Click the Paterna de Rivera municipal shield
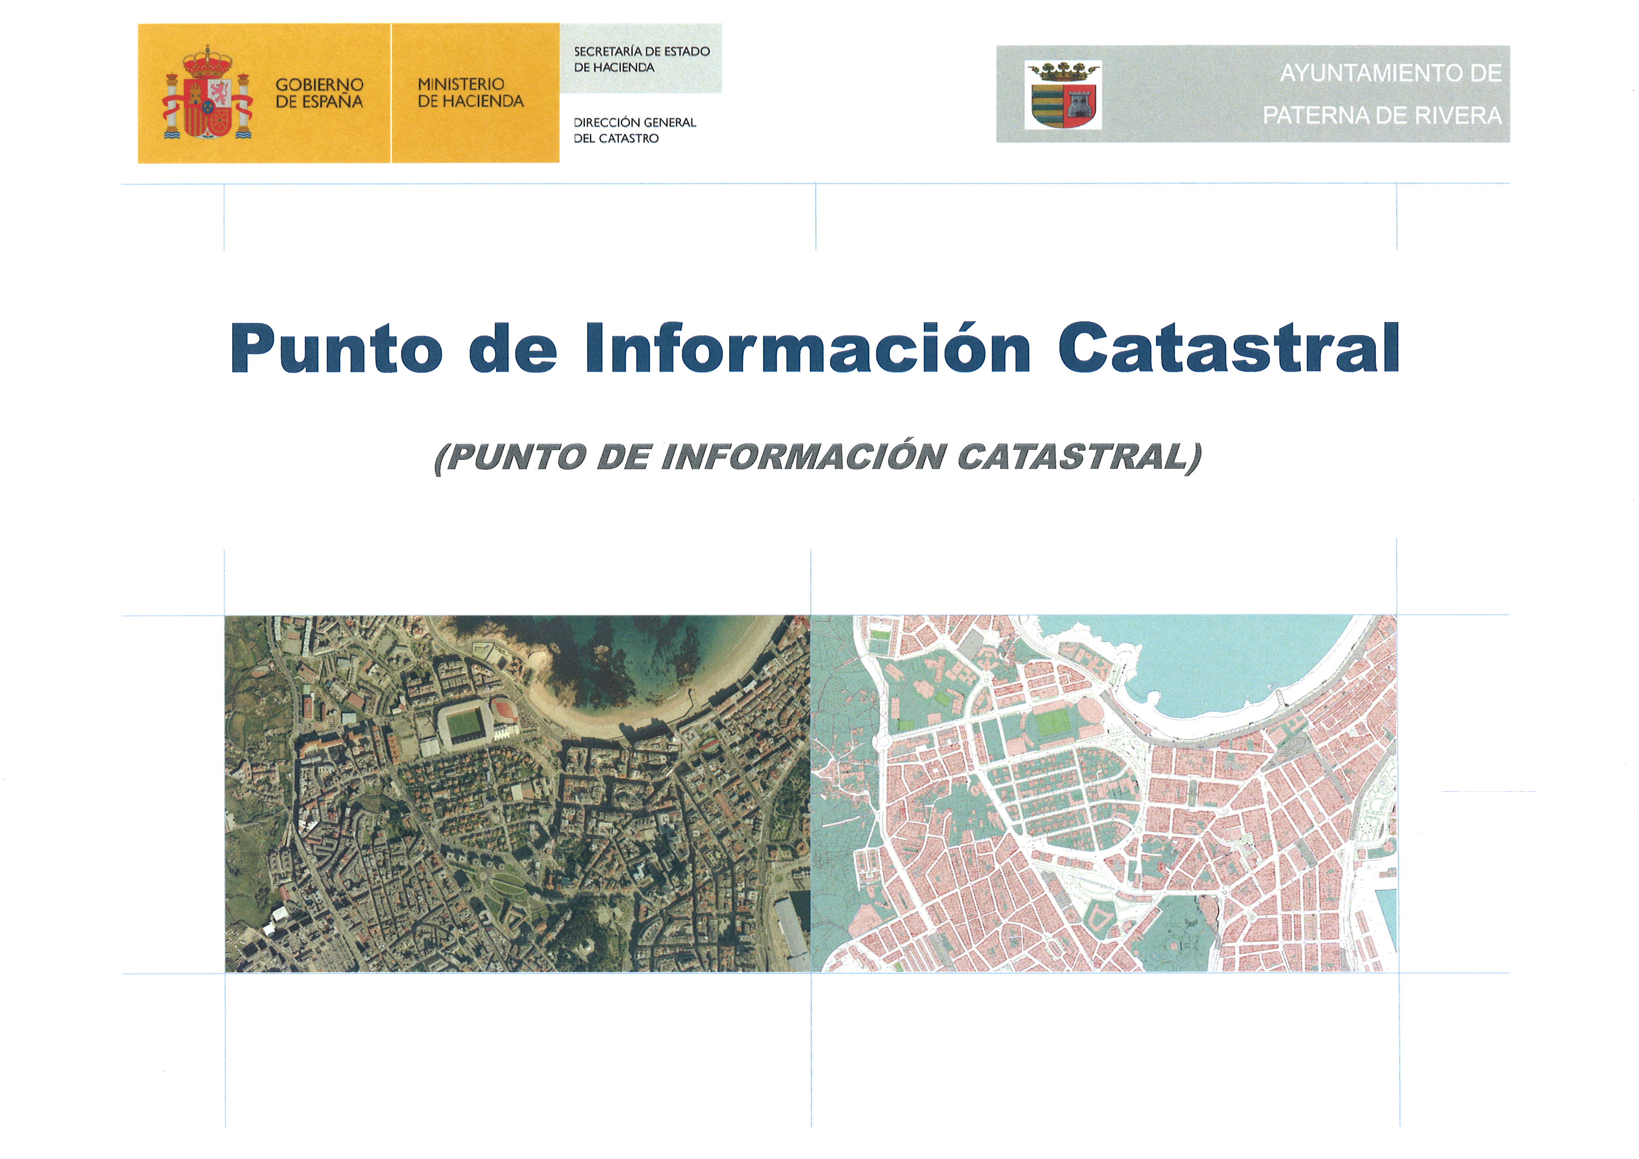1639x1159 pixels. point(1063,95)
